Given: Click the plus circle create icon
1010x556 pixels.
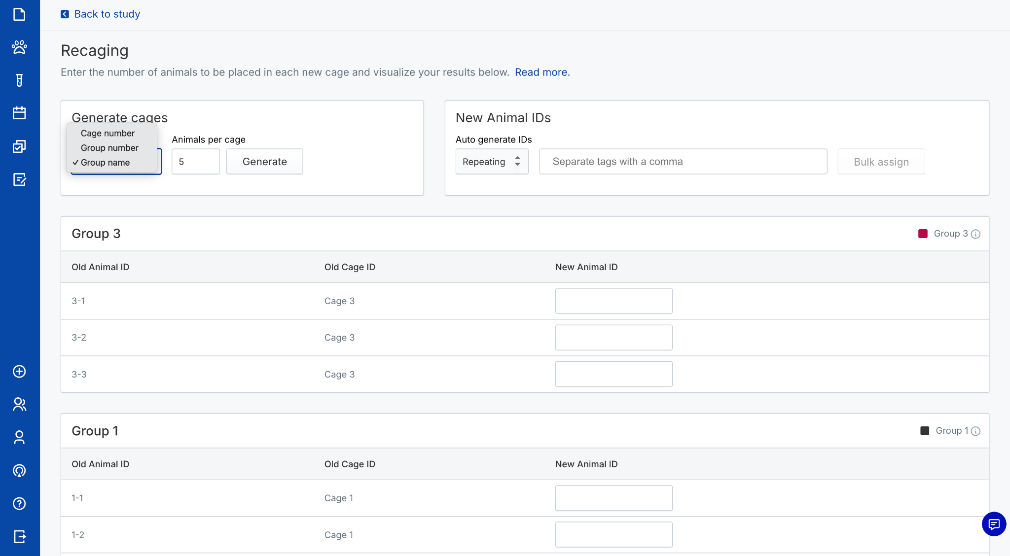Looking at the screenshot, I should [19, 372].
